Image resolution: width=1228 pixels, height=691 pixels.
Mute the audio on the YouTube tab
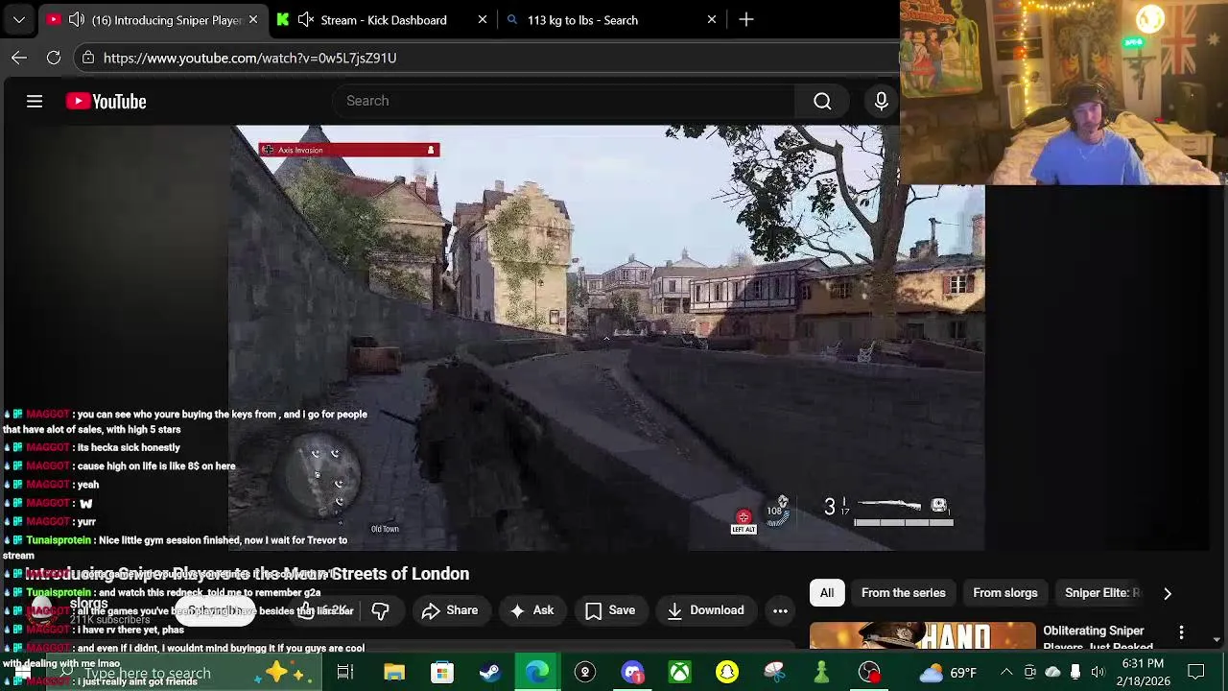(77, 19)
